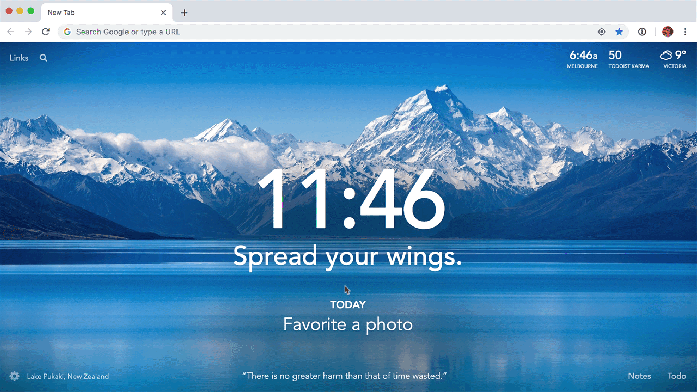The image size is (697, 392).
Task: Click the Melbourne 6:46a world clock
Action: pyautogui.click(x=583, y=59)
